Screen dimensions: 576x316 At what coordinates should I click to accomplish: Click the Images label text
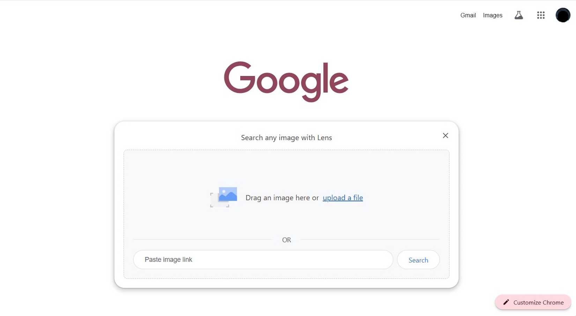(493, 15)
